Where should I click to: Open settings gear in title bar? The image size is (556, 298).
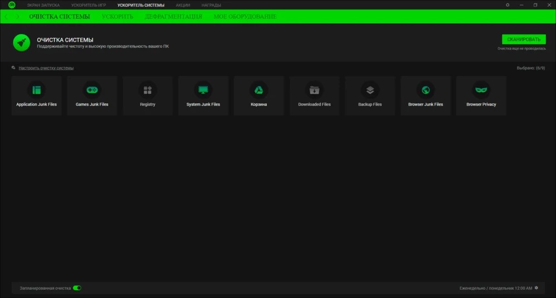point(508,5)
